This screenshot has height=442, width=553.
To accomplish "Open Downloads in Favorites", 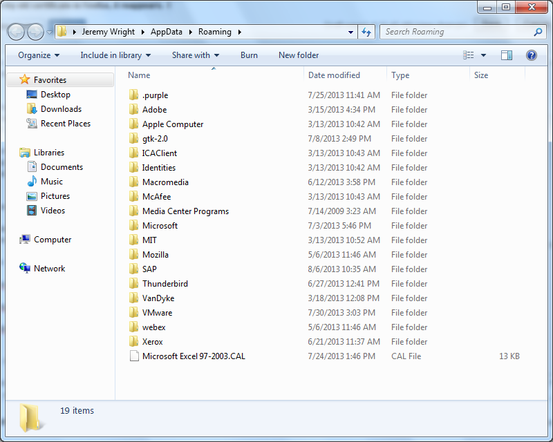I will pos(61,109).
